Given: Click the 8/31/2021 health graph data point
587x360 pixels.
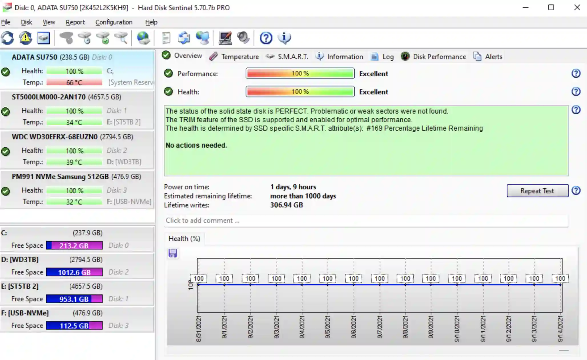Looking at the screenshot, I should click(198, 285).
